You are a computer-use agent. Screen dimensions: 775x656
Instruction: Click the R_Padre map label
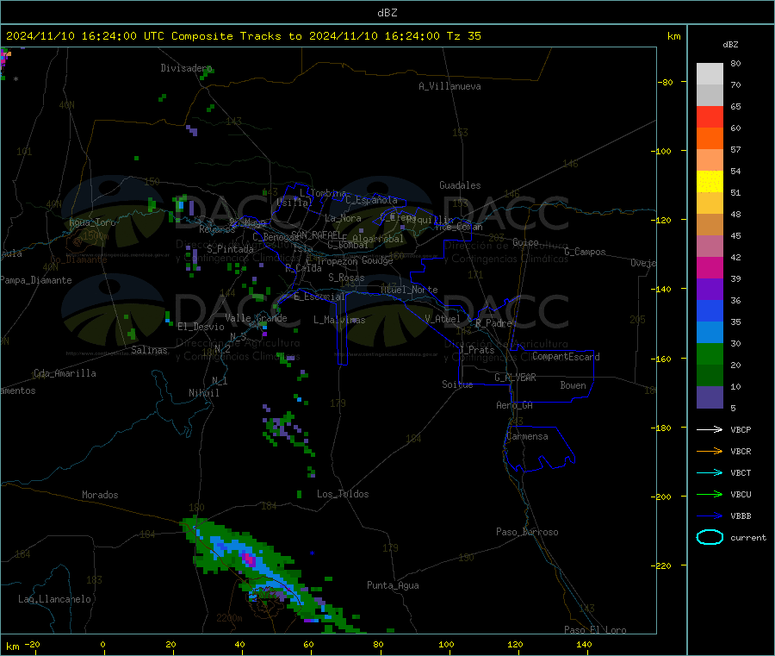click(x=493, y=323)
